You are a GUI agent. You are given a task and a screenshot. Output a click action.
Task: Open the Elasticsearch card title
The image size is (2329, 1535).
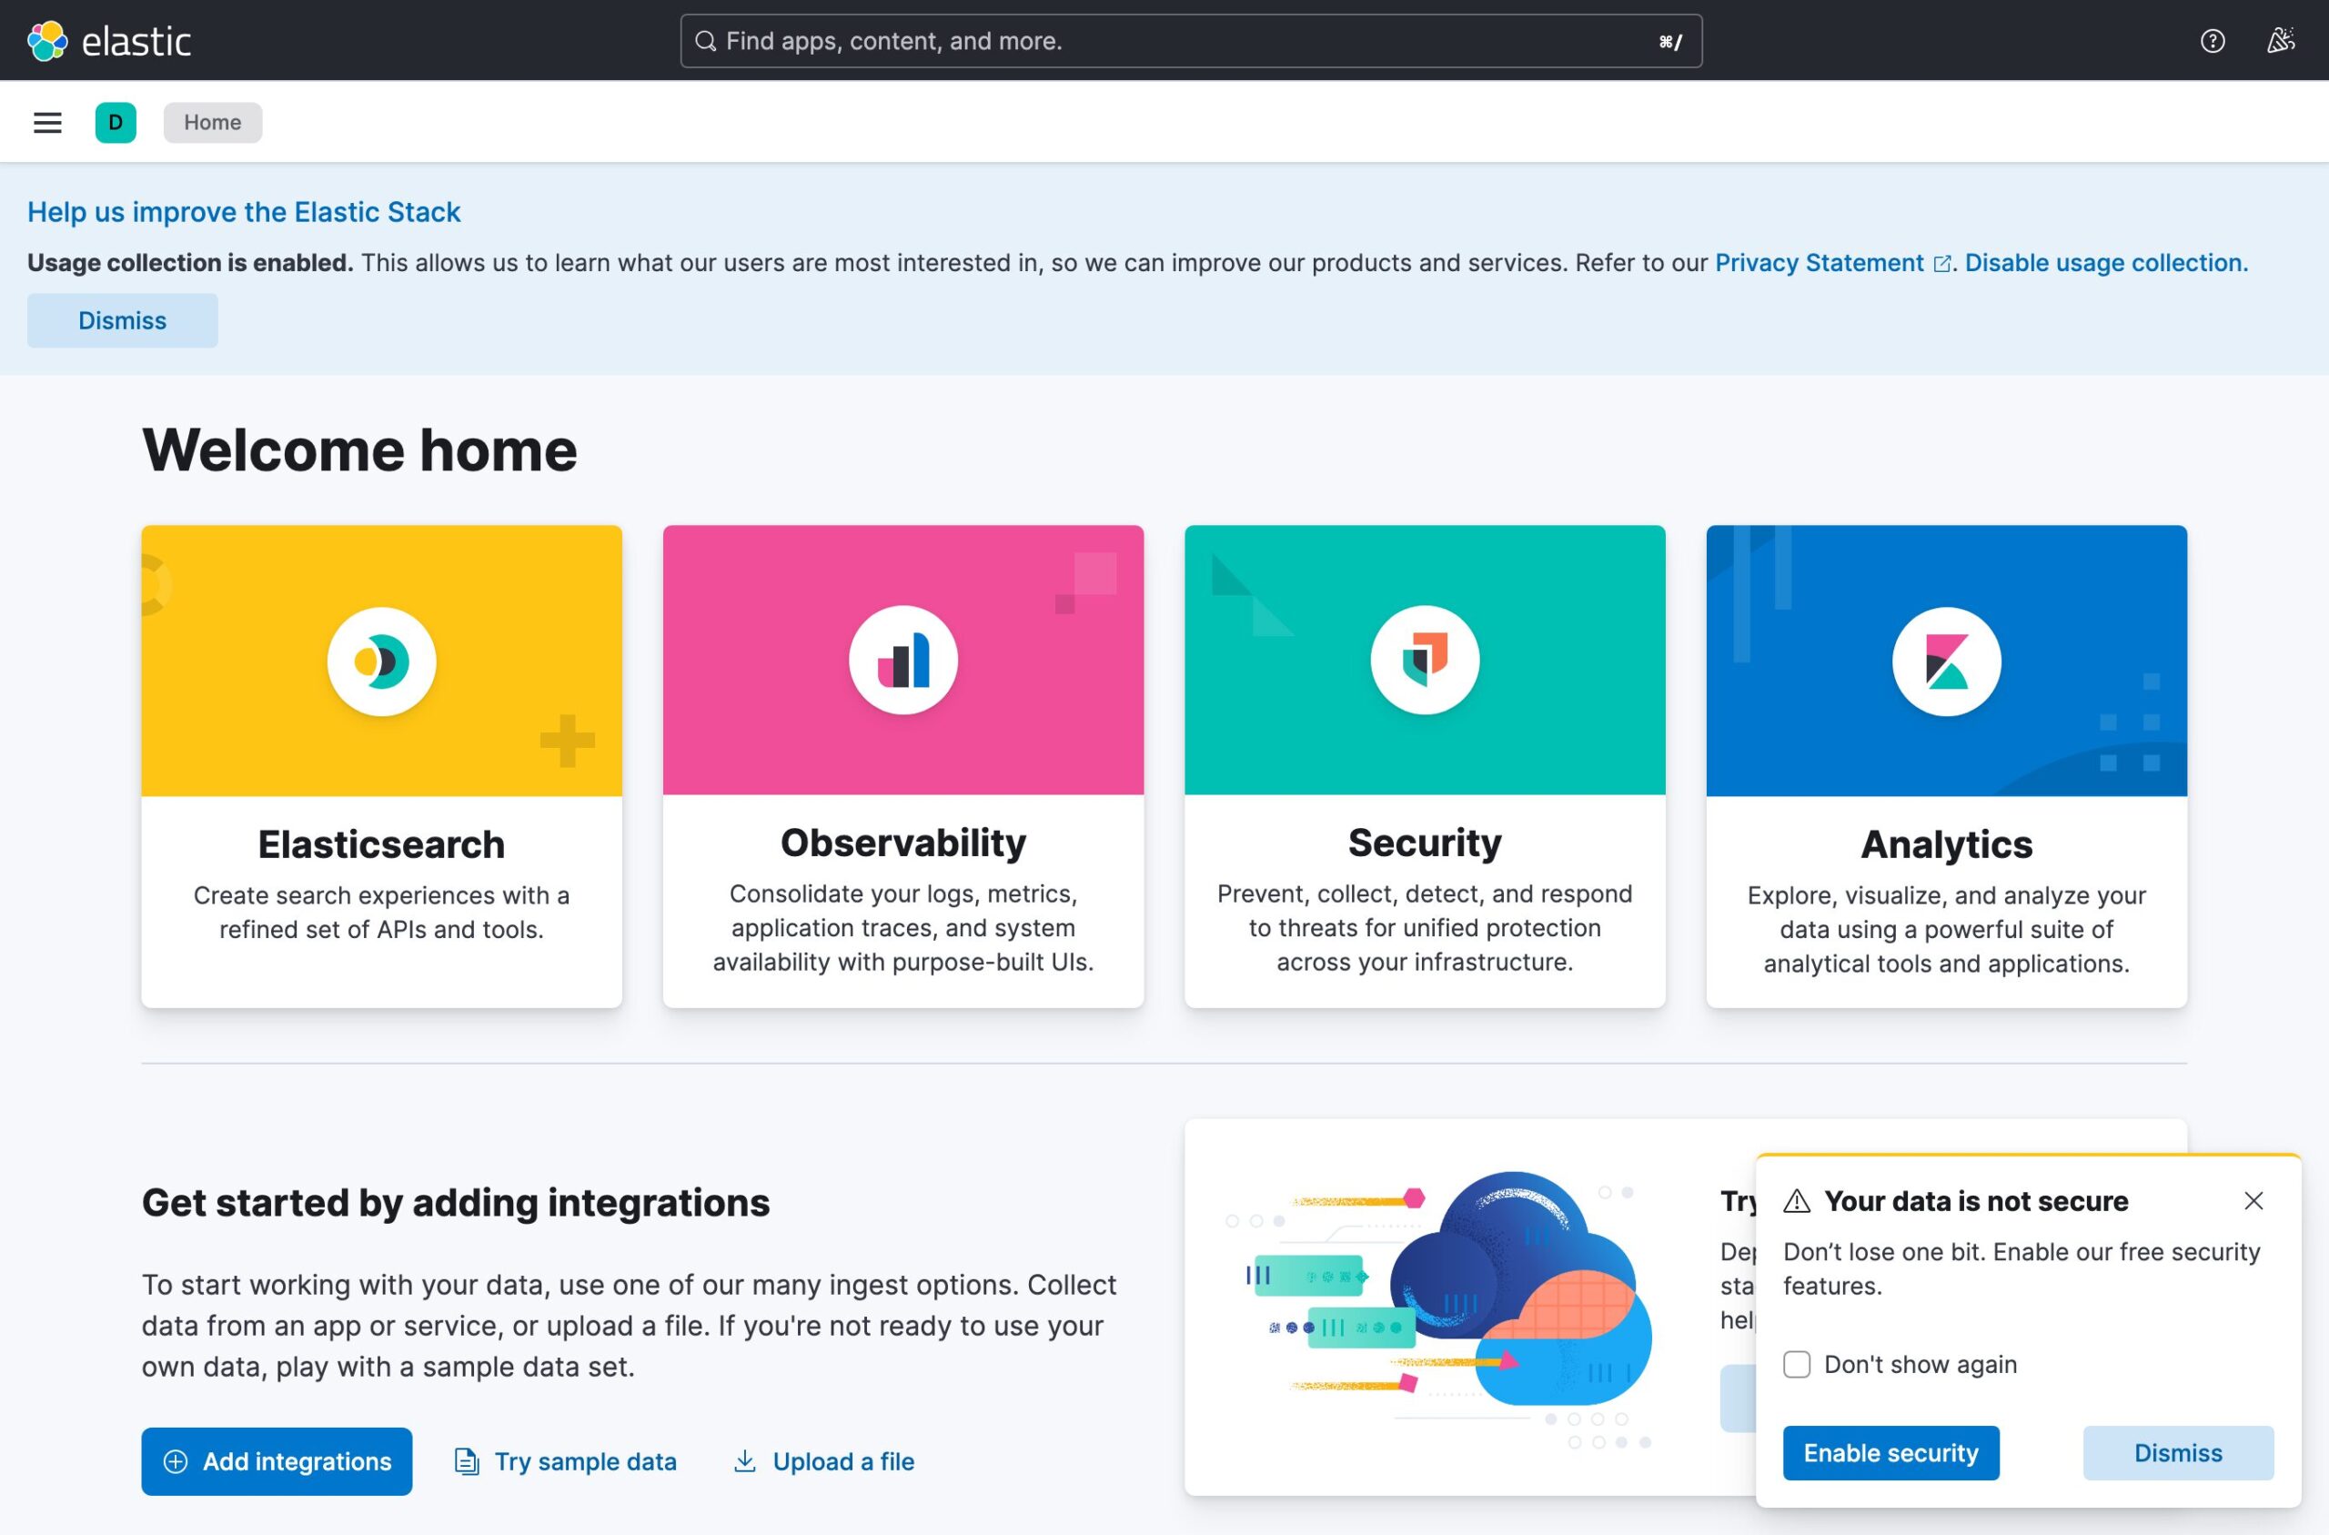381,844
